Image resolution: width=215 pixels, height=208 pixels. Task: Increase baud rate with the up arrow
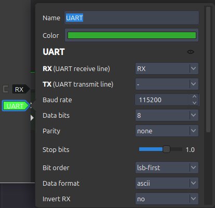[194, 96]
